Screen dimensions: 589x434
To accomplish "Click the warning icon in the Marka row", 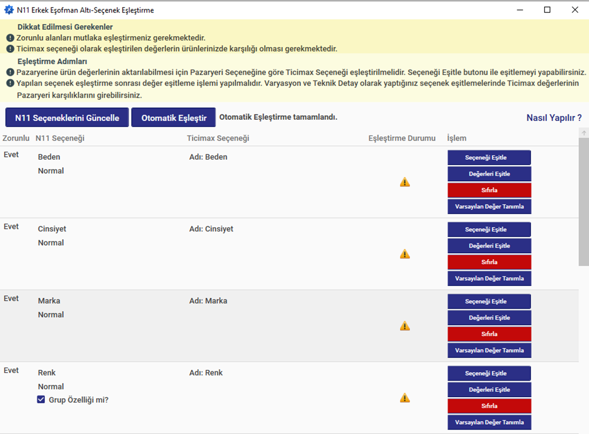I will [405, 326].
